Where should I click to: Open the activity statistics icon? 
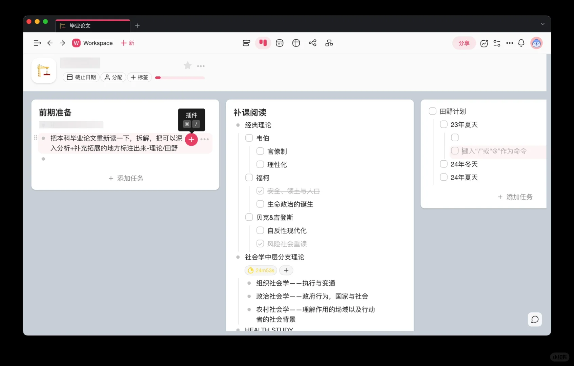tap(484, 43)
